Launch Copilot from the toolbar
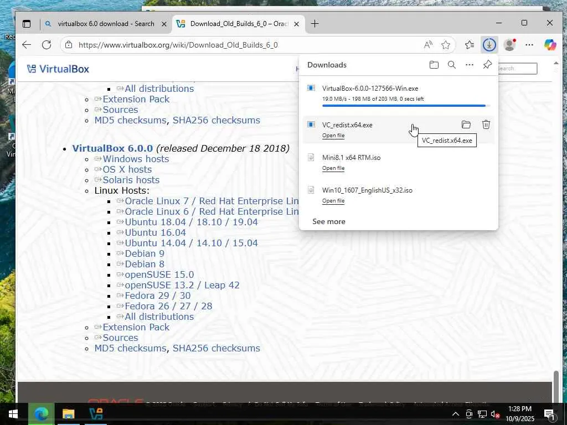 [x=550, y=45]
